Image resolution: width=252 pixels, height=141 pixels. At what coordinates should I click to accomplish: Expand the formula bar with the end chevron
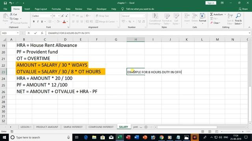[x=249, y=33]
